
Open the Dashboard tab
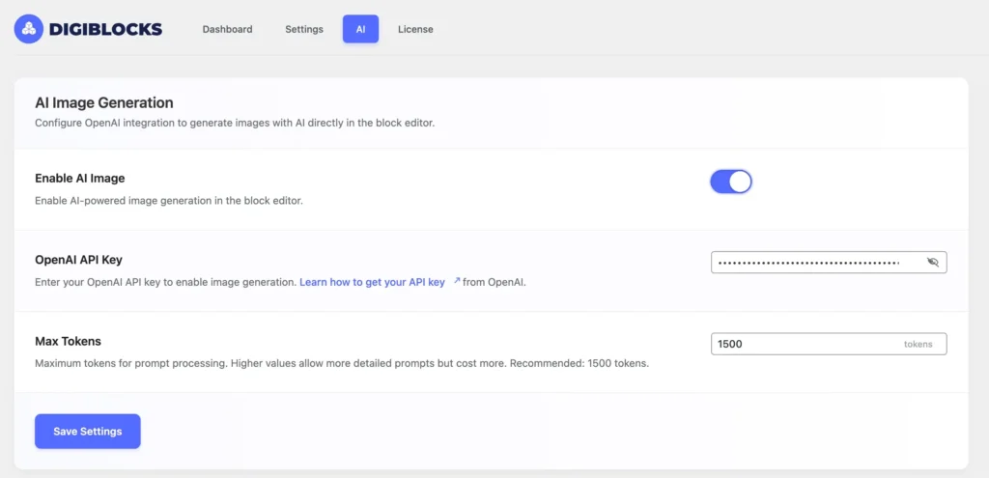point(227,29)
